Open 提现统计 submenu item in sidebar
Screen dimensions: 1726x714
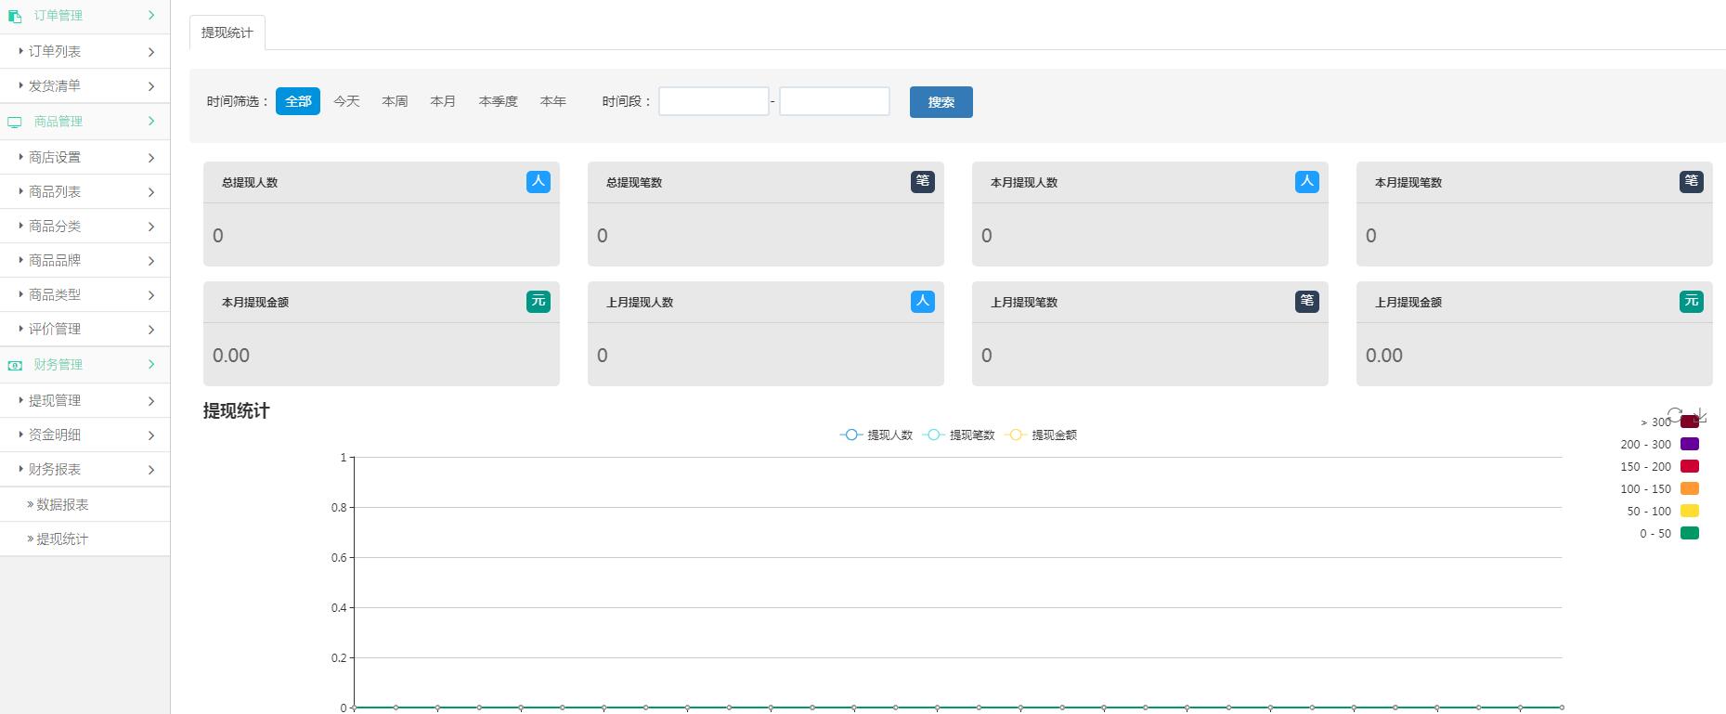pyautogui.click(x=84, y=539)
